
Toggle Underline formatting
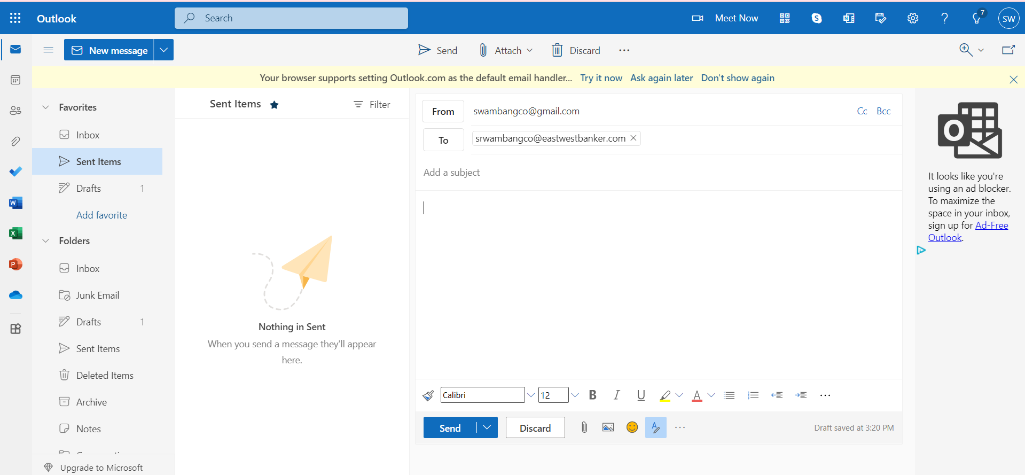coord(641,395)
